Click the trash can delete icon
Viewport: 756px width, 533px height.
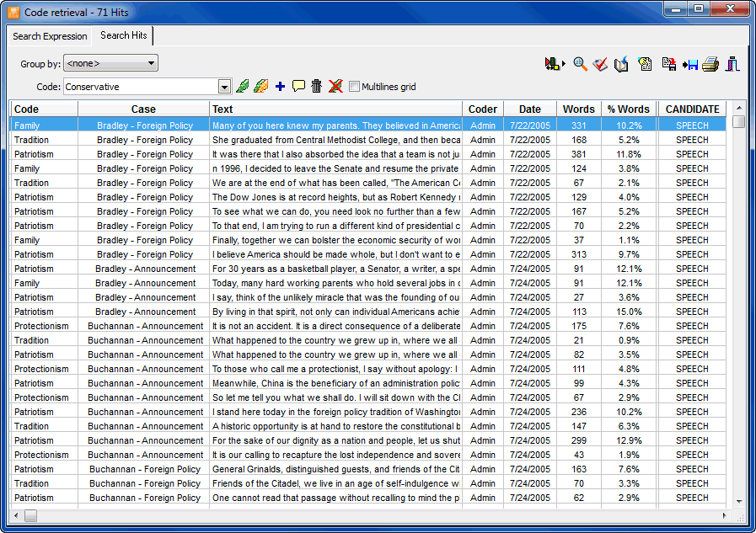[x=316, y=87]
